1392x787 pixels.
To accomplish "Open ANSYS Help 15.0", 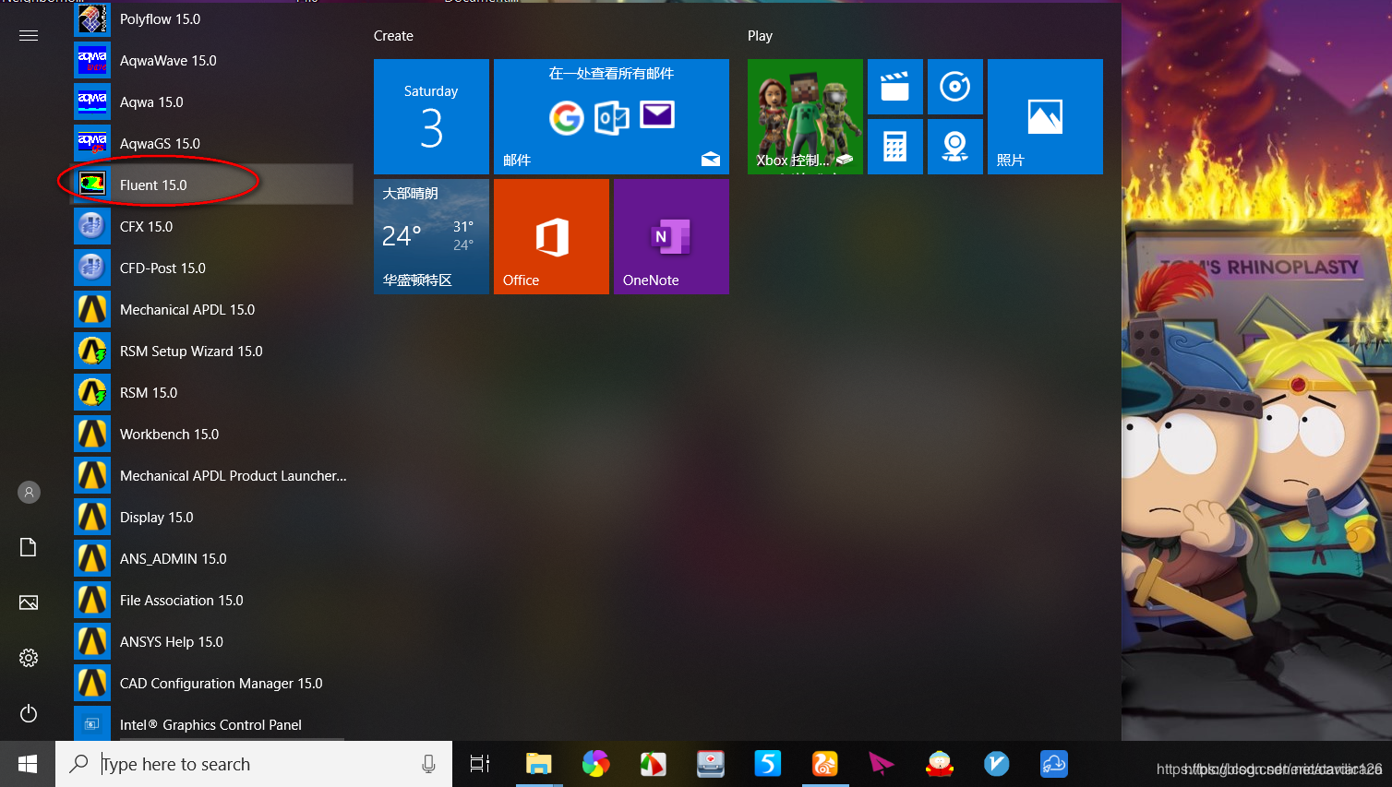I will point(212,641).
